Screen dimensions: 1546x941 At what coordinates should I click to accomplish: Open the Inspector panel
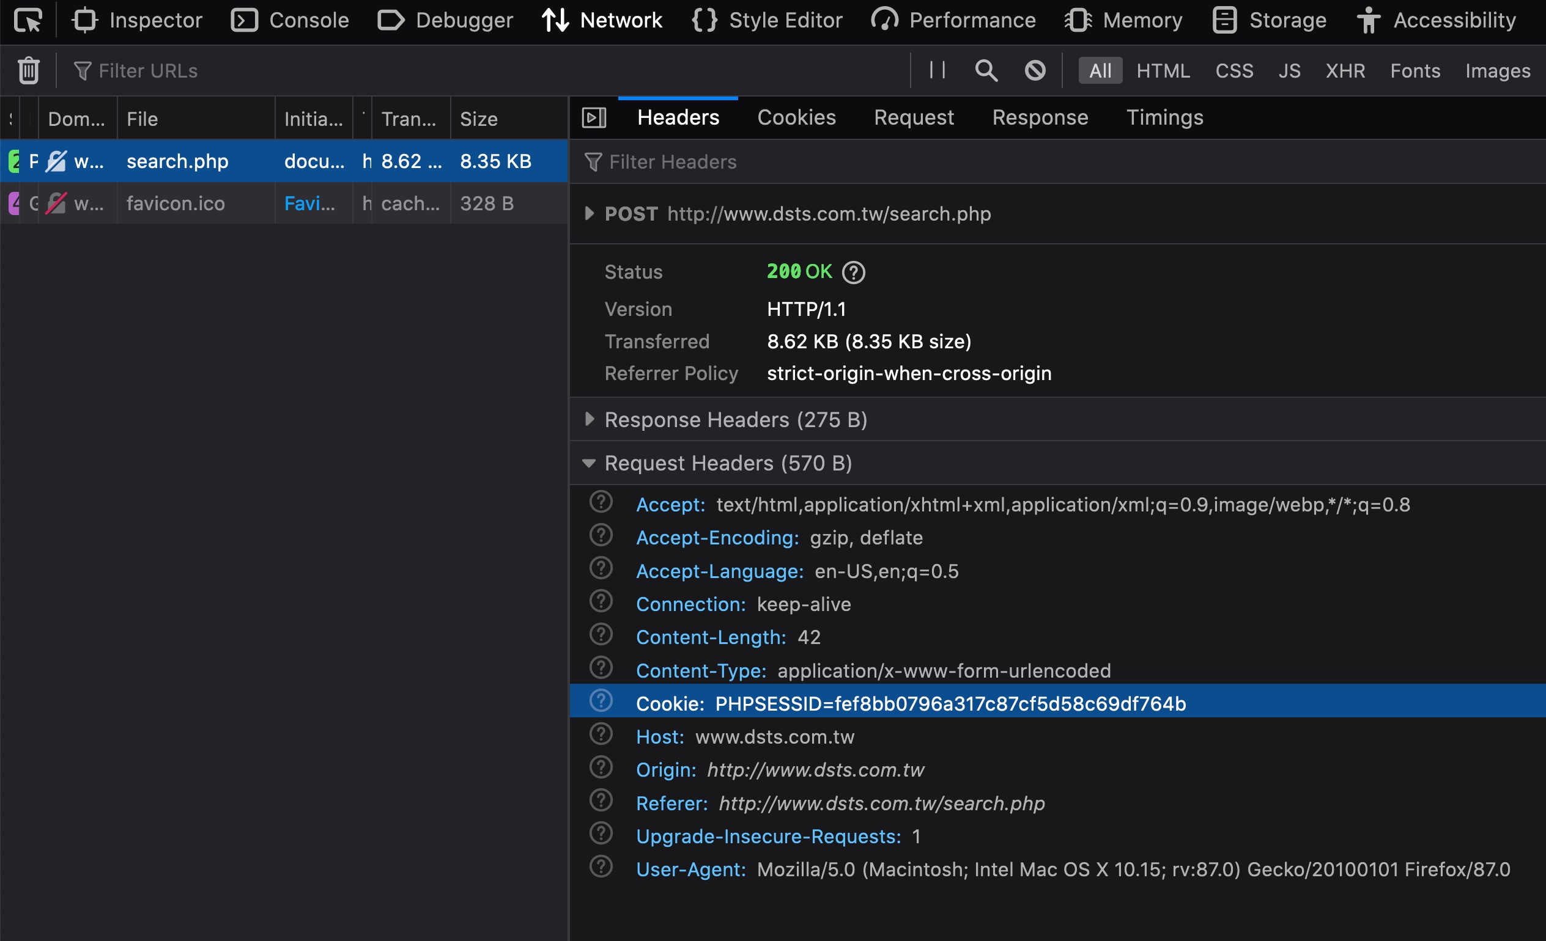click(x=137, y=21)
